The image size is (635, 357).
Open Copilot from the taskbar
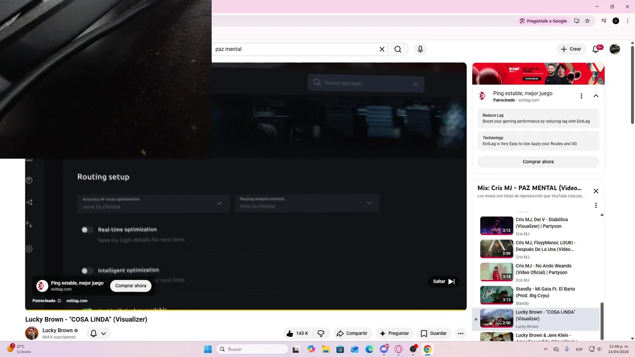pos(311,349)
